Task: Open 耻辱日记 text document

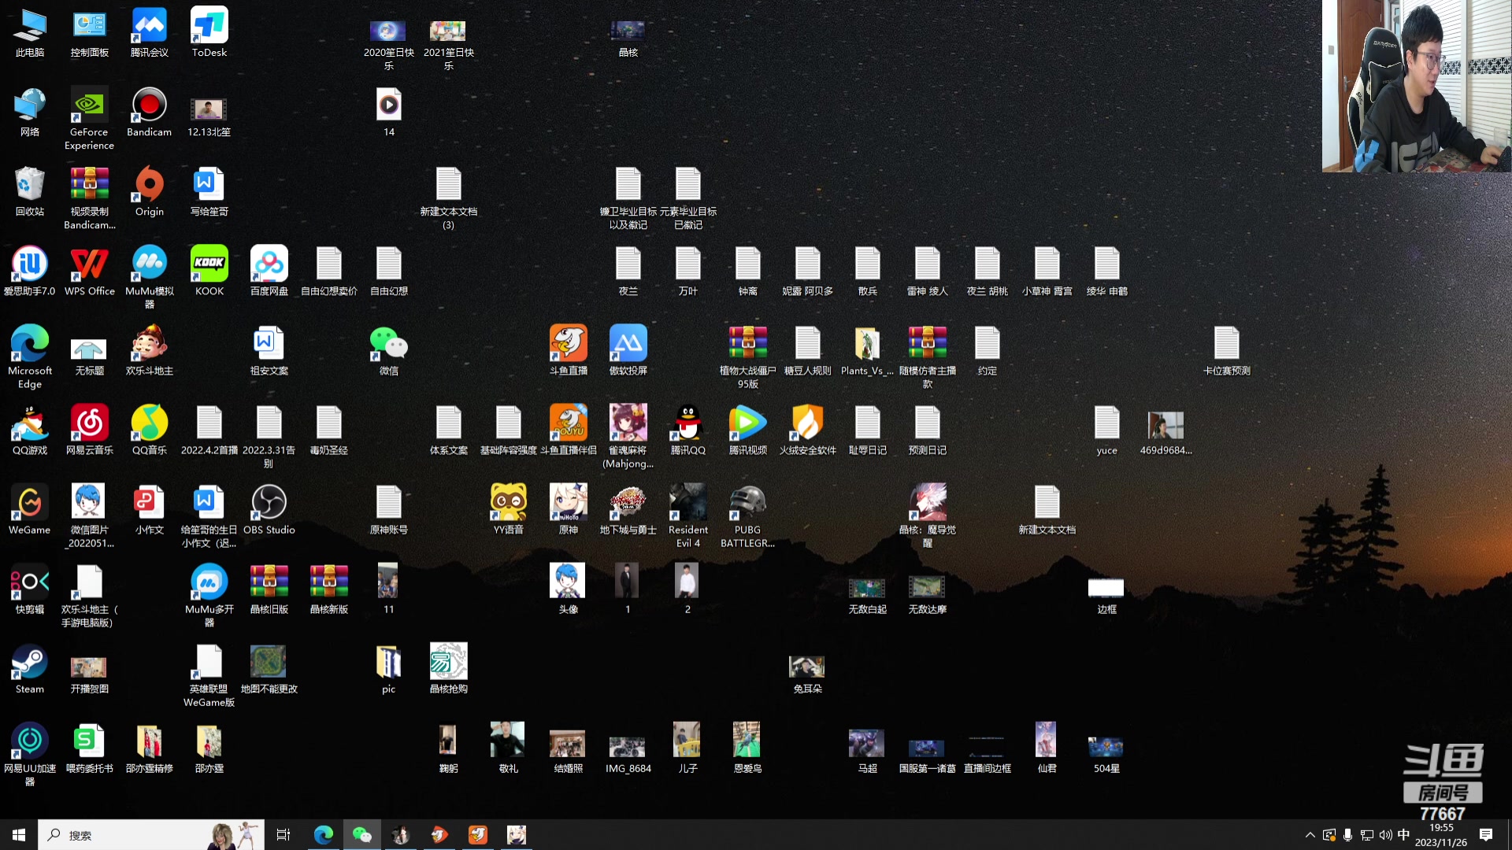Action: 868,430
